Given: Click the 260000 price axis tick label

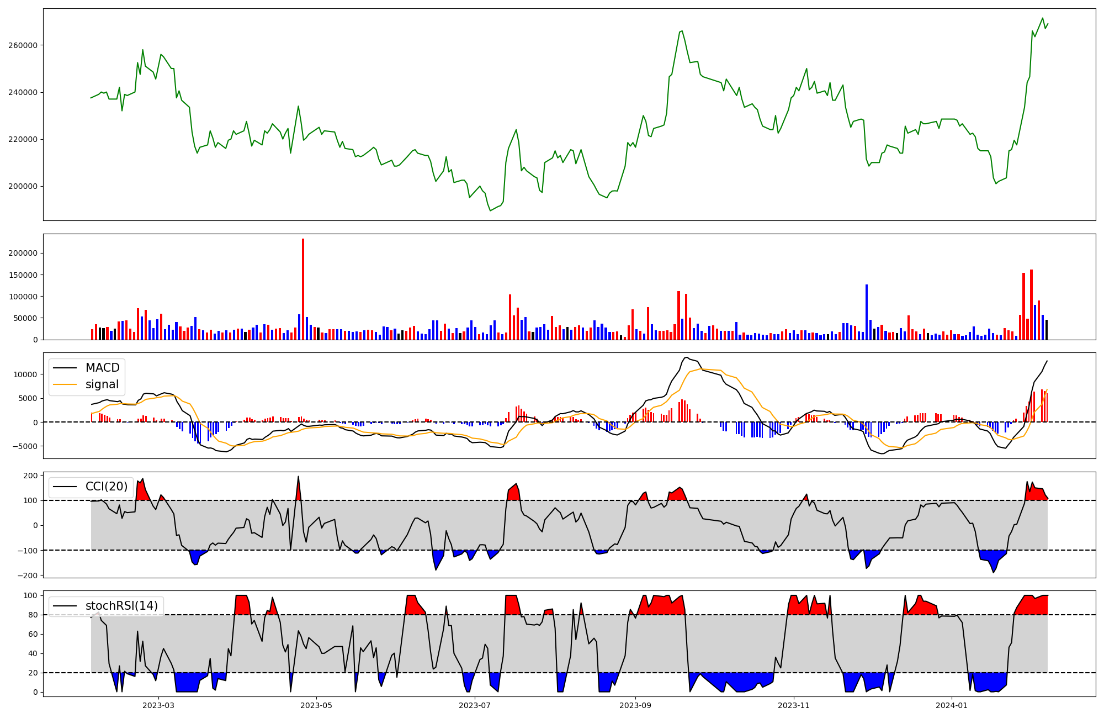Looking at the screenshot, I should click(x=23, y=45).
